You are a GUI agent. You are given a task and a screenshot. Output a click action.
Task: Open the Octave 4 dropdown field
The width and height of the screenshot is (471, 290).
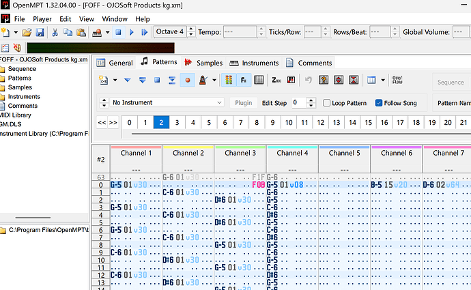[x=171, y=31]
